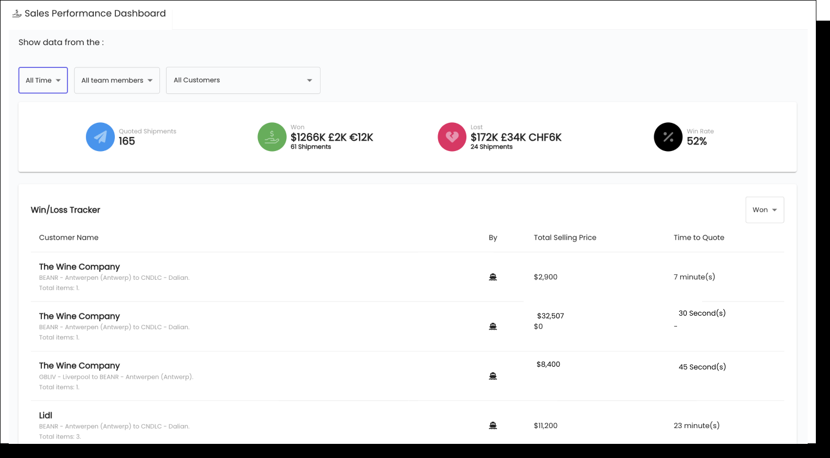Click the Lidl customer name
Image resolution: width=830 pixels, height=458 pixels.
[46, 415]
